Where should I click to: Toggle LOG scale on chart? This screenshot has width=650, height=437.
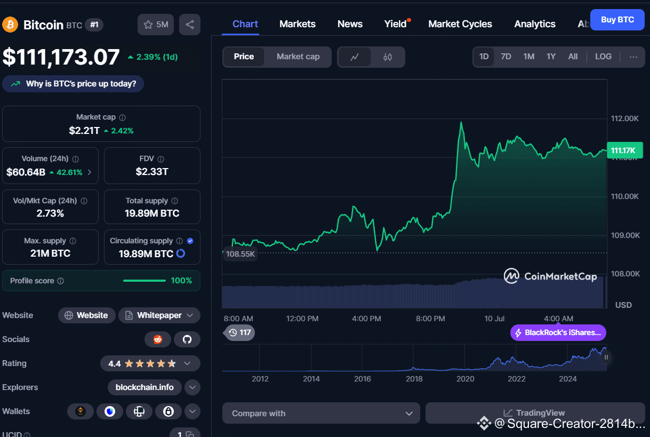pos(603,57)
